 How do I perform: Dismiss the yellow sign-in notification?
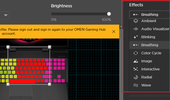(114, 32)
